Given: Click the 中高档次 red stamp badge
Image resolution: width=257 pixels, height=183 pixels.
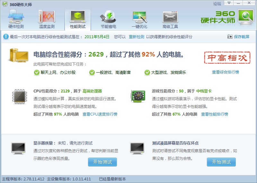Looking at the screenshot, I should (227, 58).
